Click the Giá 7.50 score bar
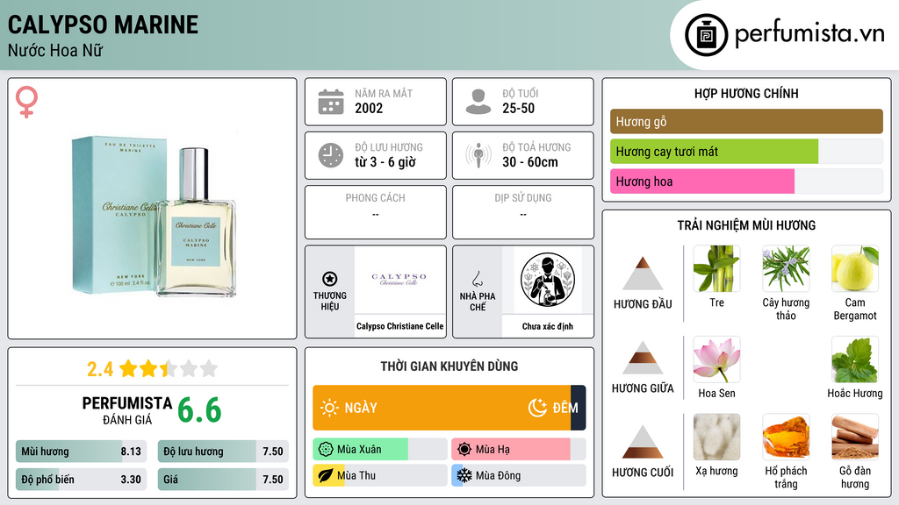 223,480
